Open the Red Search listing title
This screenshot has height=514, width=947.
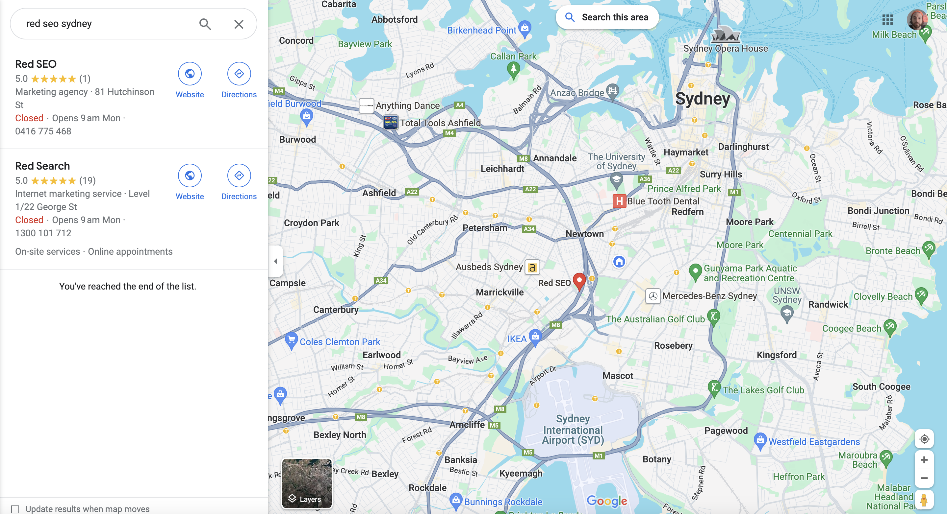(x=42, y=166)
